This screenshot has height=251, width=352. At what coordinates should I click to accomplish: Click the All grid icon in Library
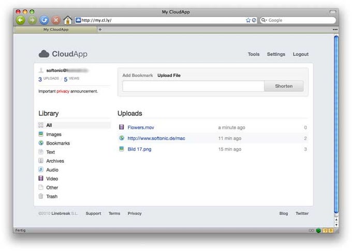pyautogui.click(x=40, y=125)
